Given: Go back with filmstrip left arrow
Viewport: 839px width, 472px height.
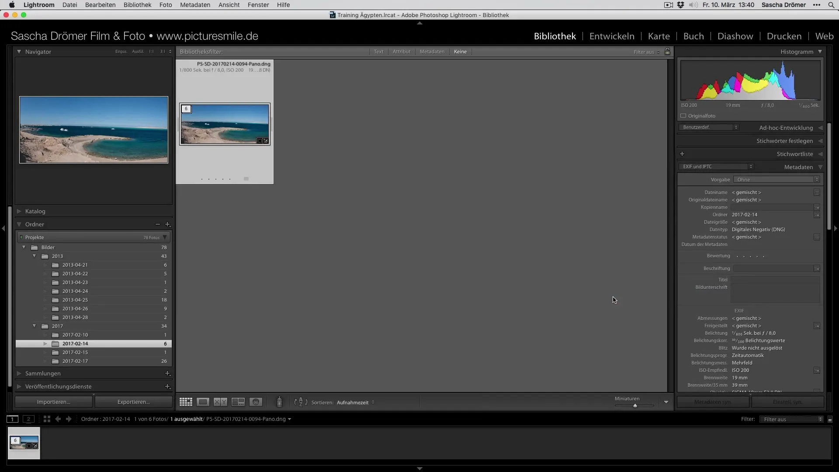Looking at the screenshot, I should (x=58, y=419).
